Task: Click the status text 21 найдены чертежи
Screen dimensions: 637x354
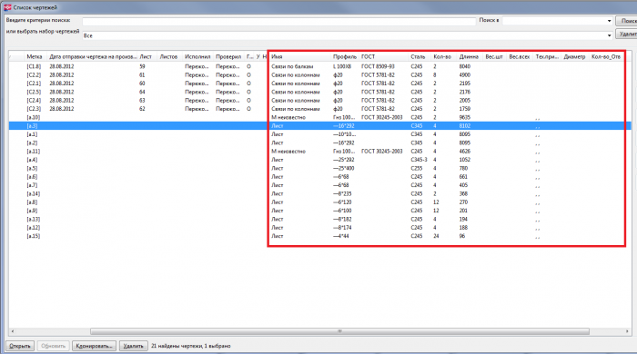Action: pos(177,346)
